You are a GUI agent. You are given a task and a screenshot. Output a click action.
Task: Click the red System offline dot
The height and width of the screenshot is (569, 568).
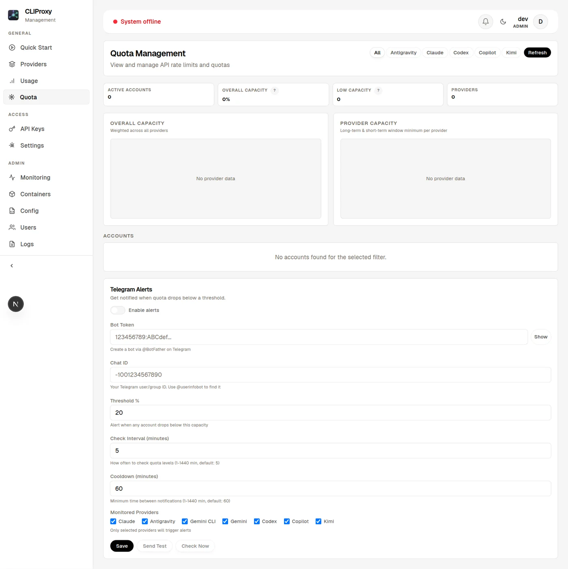(115, 22)
